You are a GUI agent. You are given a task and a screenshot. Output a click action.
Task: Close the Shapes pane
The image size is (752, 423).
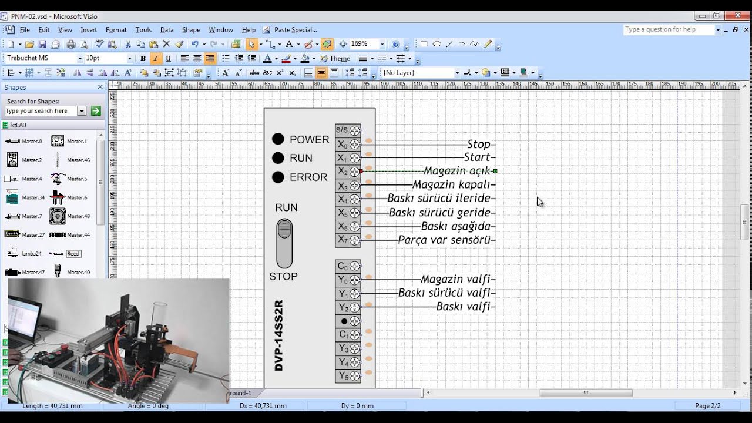click(100, 87)
